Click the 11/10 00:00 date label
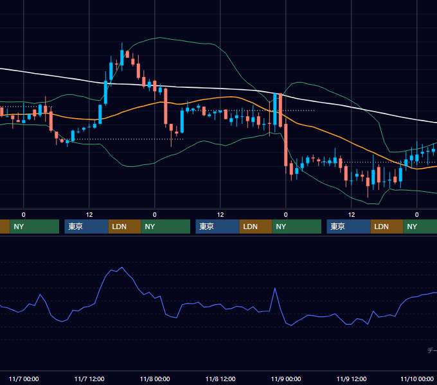Viewport: 437px width, 385px height. click(417, 379)
